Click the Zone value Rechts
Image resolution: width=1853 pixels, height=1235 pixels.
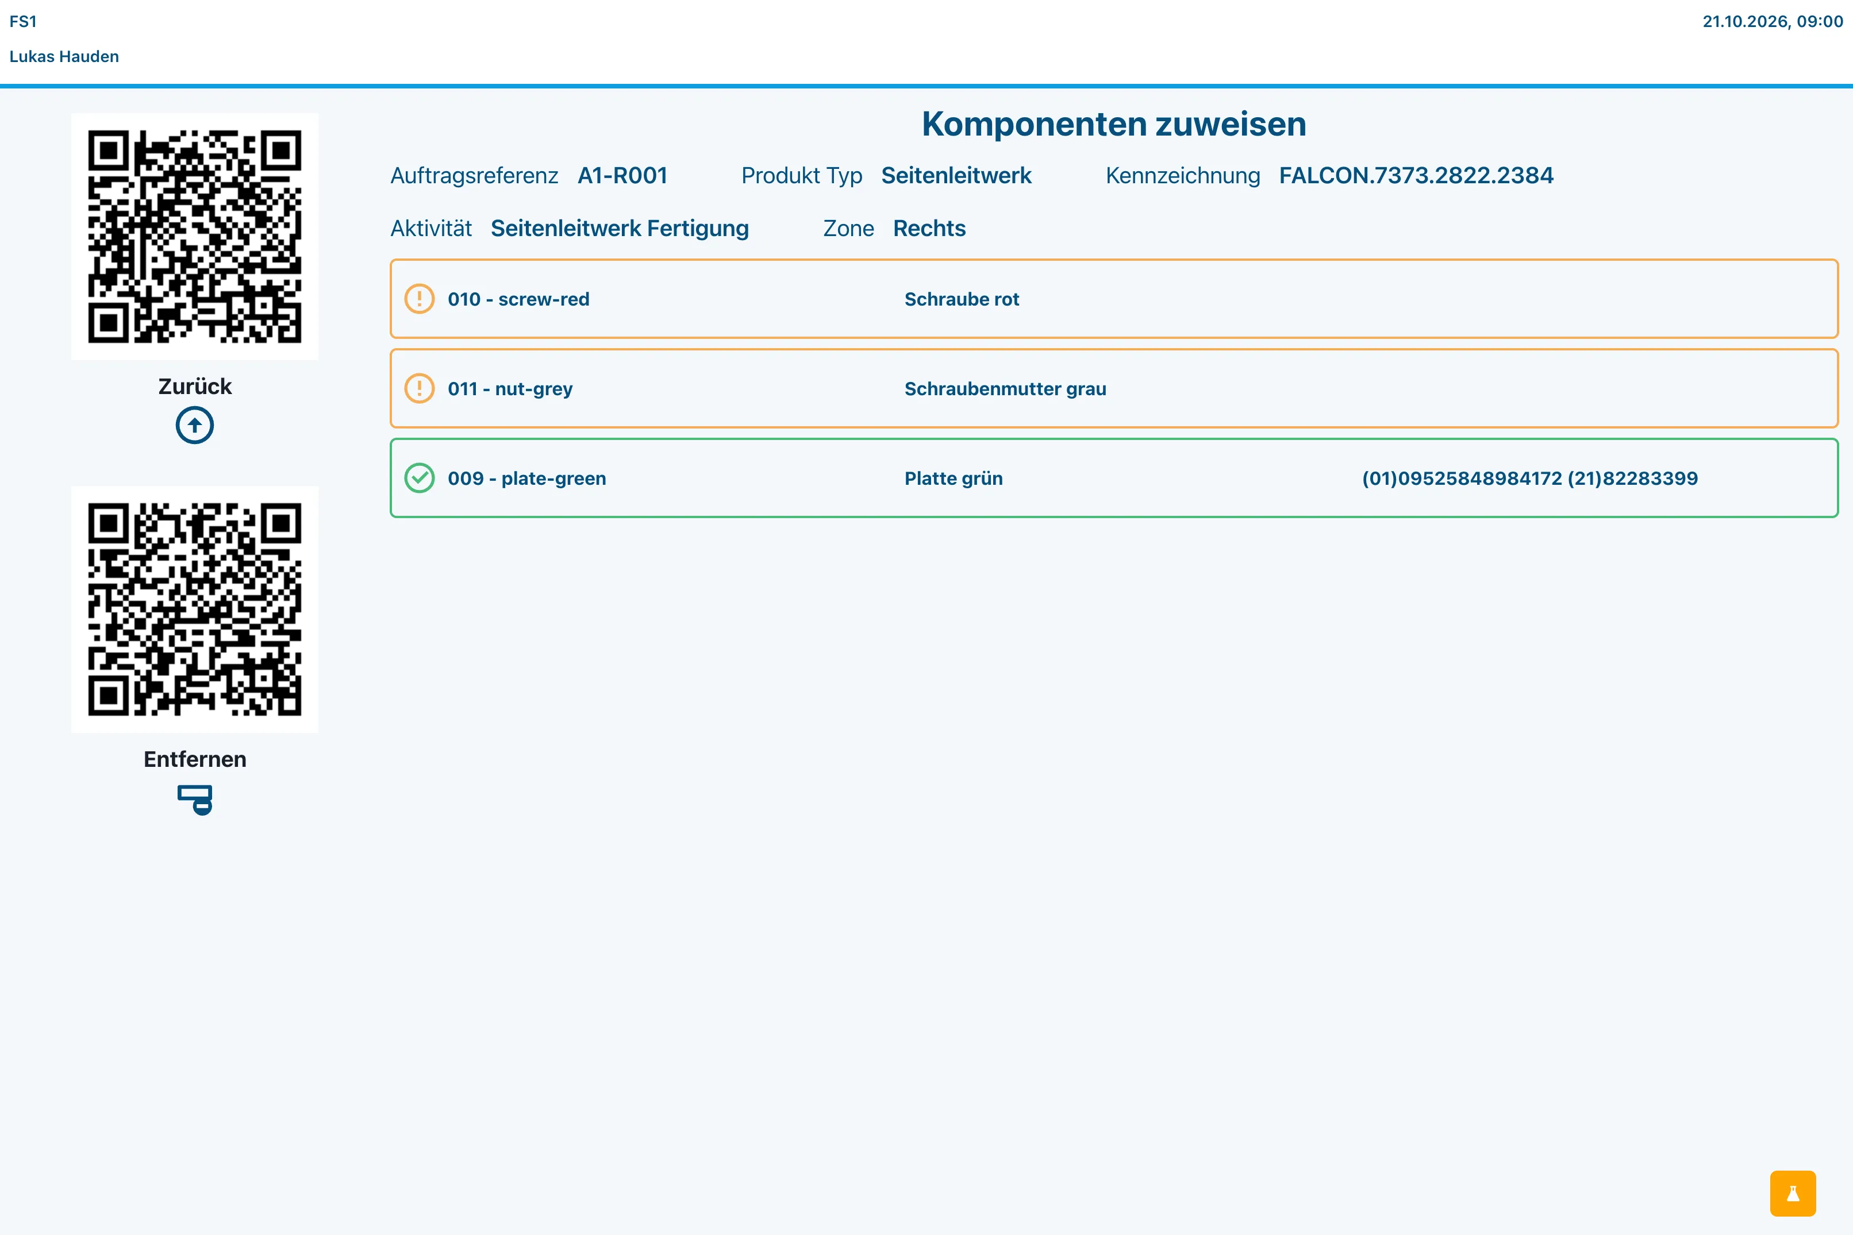click(x=929, y=229)
